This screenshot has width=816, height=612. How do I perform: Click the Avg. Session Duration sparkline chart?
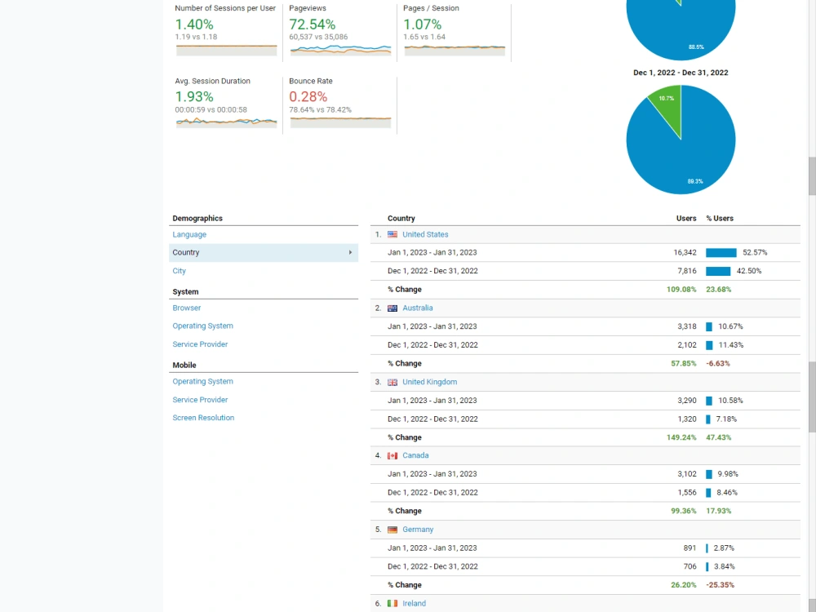(226, 122)
